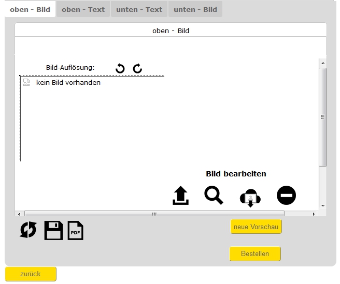Click the Bestellen button

click(x=255, y=254)
